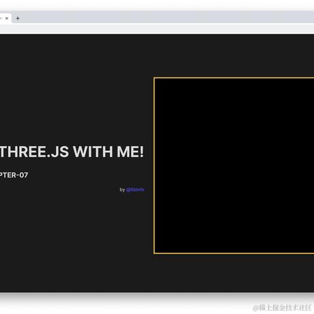Click the CHAPTER-07 subtitle text
The height and width of the screenshot is (314, 314).
14,175
